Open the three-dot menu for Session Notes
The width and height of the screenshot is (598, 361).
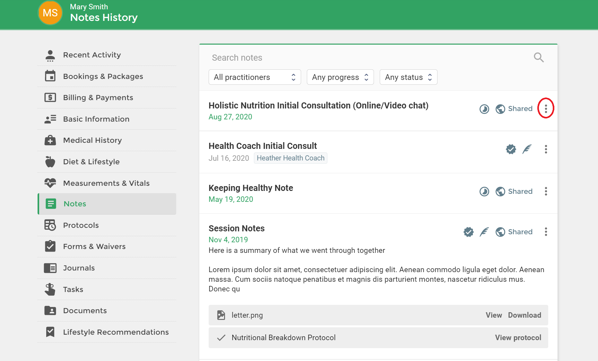click(546, 232)
